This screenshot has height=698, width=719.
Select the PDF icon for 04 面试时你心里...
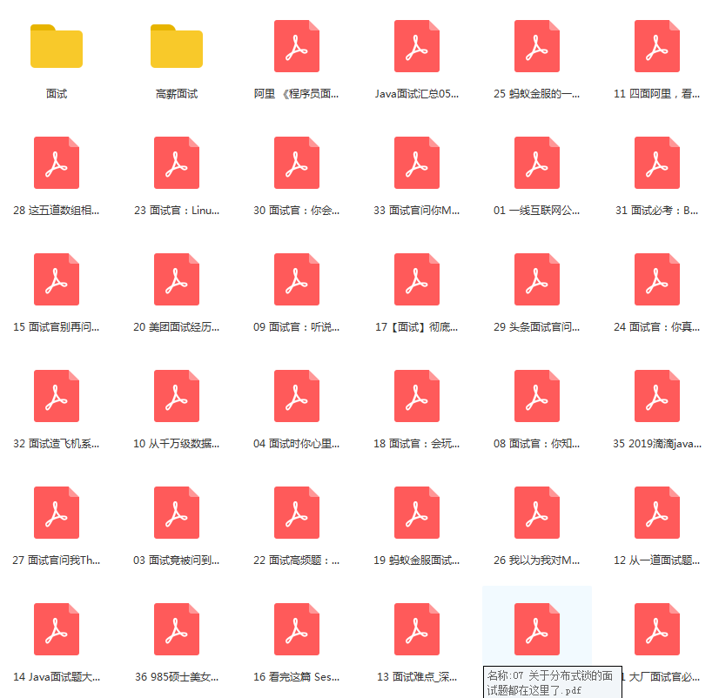pos(297,396)
